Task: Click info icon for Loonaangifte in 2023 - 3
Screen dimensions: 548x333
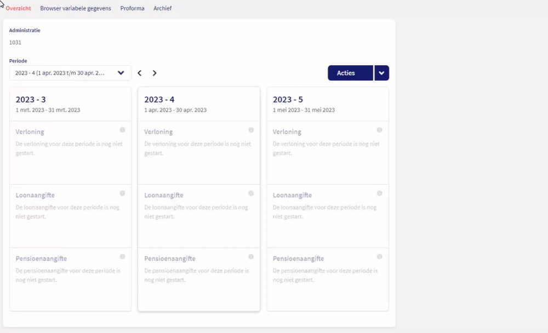Action: [x=122, y=193]
